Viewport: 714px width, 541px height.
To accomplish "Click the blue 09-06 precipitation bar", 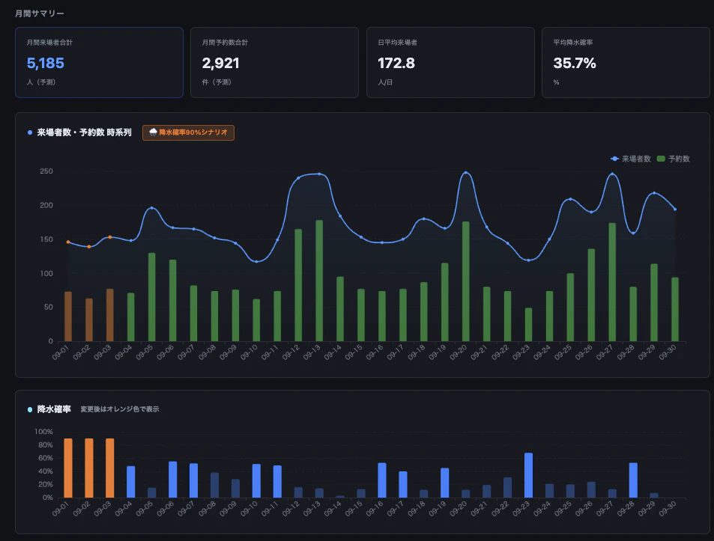I will 172,480.
